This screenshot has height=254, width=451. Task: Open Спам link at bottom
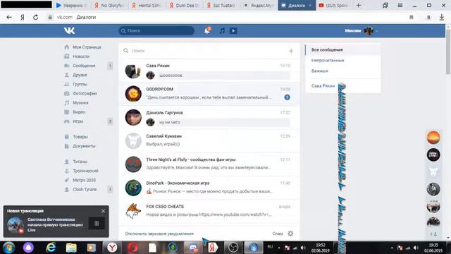(278, 234)
